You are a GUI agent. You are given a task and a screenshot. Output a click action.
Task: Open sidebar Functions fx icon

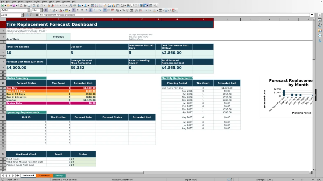320,41
